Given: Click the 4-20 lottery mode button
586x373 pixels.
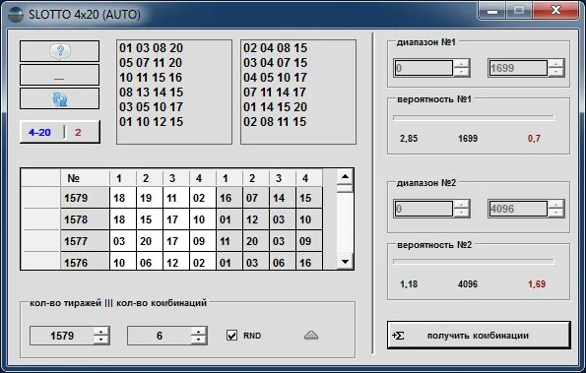Looking at the screenshot, I should pos(60,132).
